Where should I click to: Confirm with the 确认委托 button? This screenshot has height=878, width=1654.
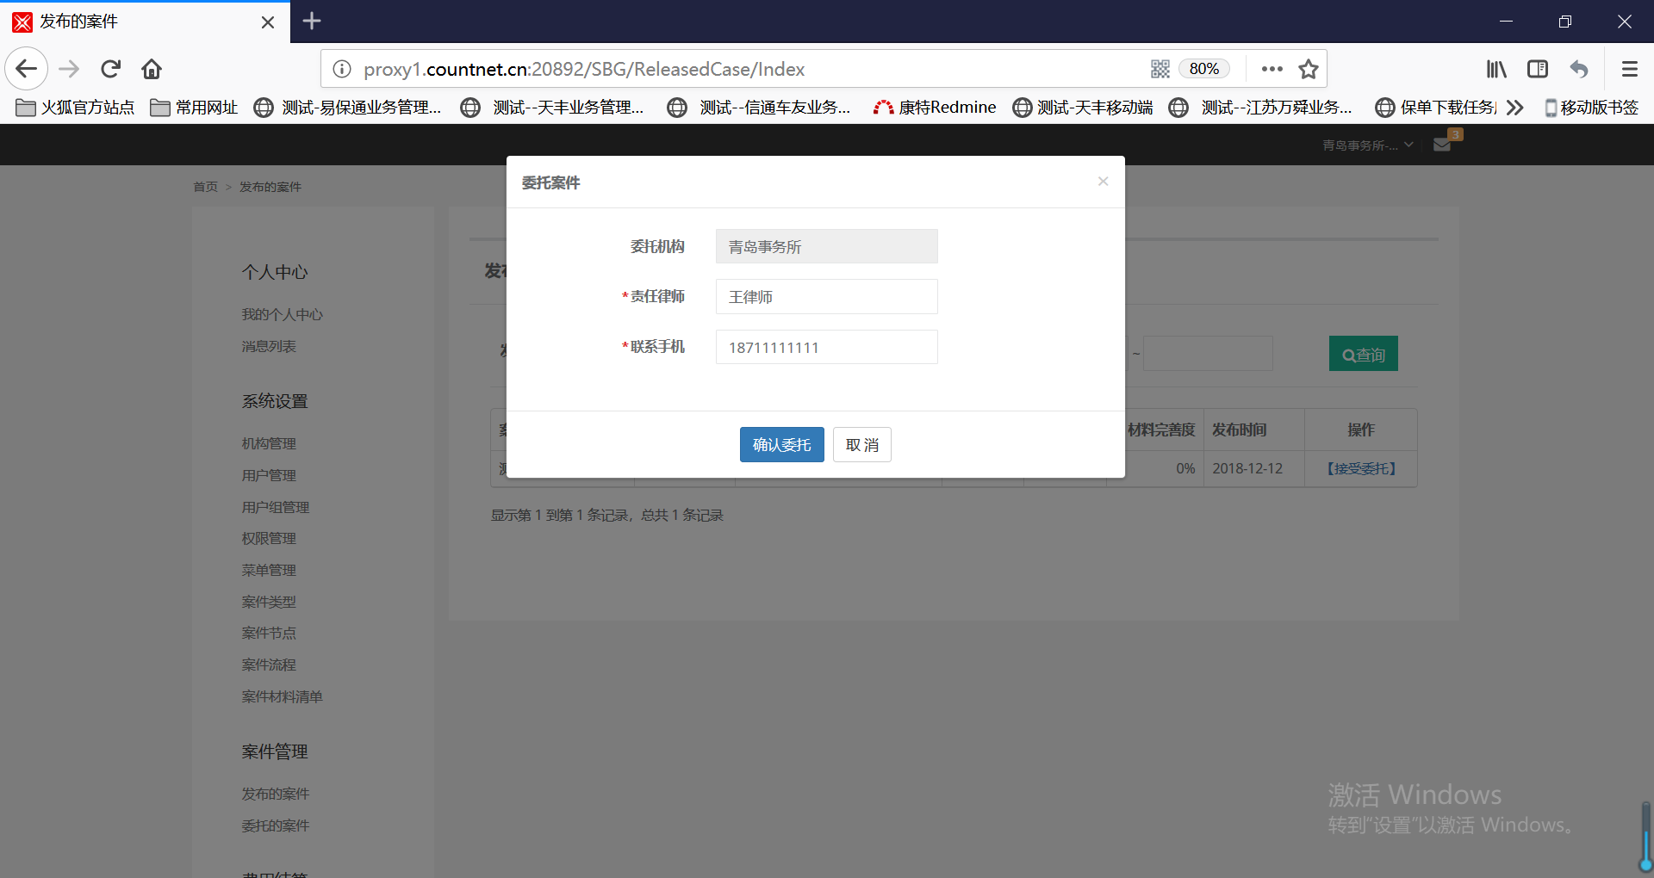pos(781,444)
